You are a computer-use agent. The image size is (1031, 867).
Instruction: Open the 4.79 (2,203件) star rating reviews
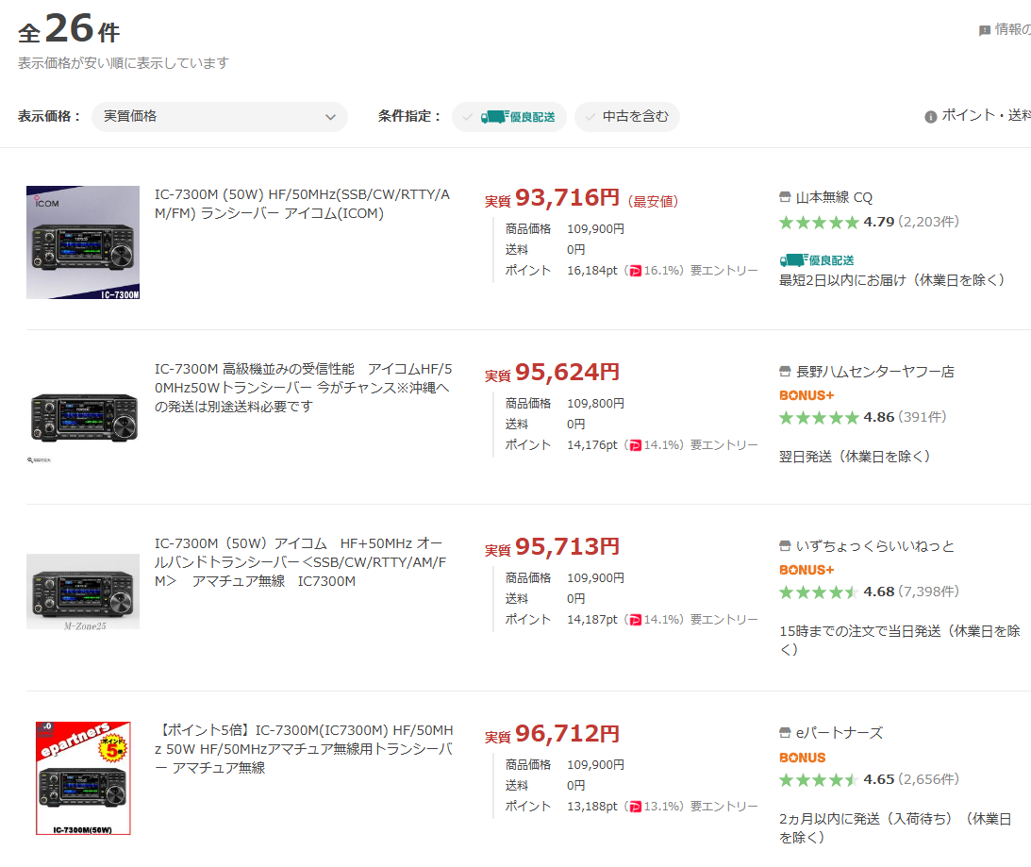869,223
